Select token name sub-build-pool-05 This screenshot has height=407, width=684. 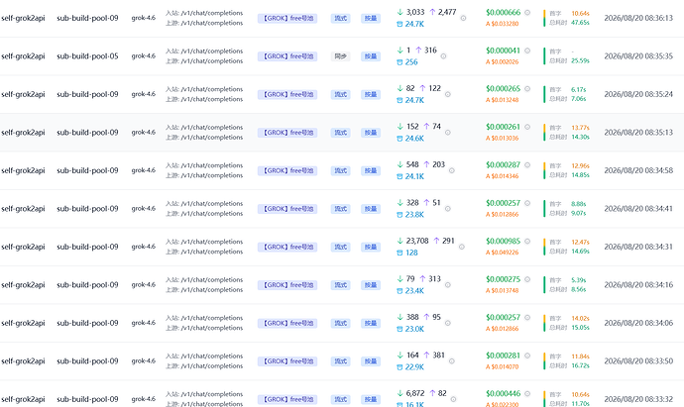(87, 56)
